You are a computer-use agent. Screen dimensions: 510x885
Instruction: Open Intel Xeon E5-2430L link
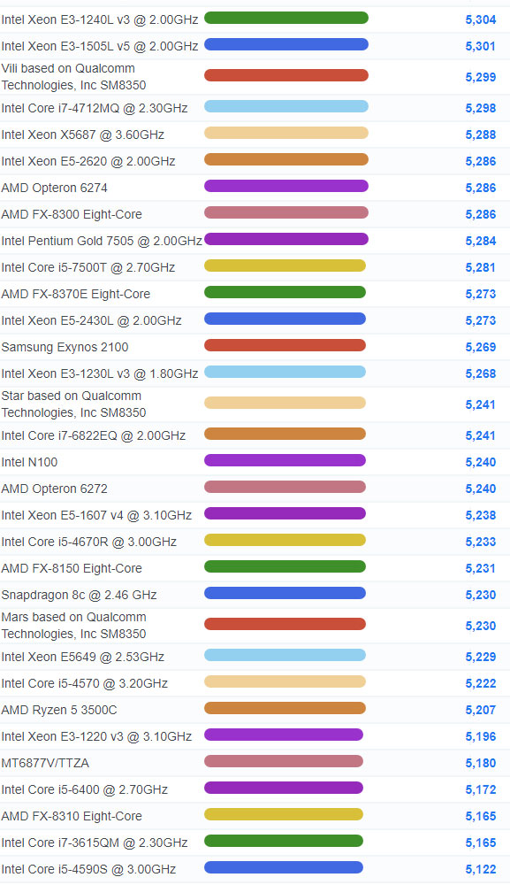coord(91,320)
